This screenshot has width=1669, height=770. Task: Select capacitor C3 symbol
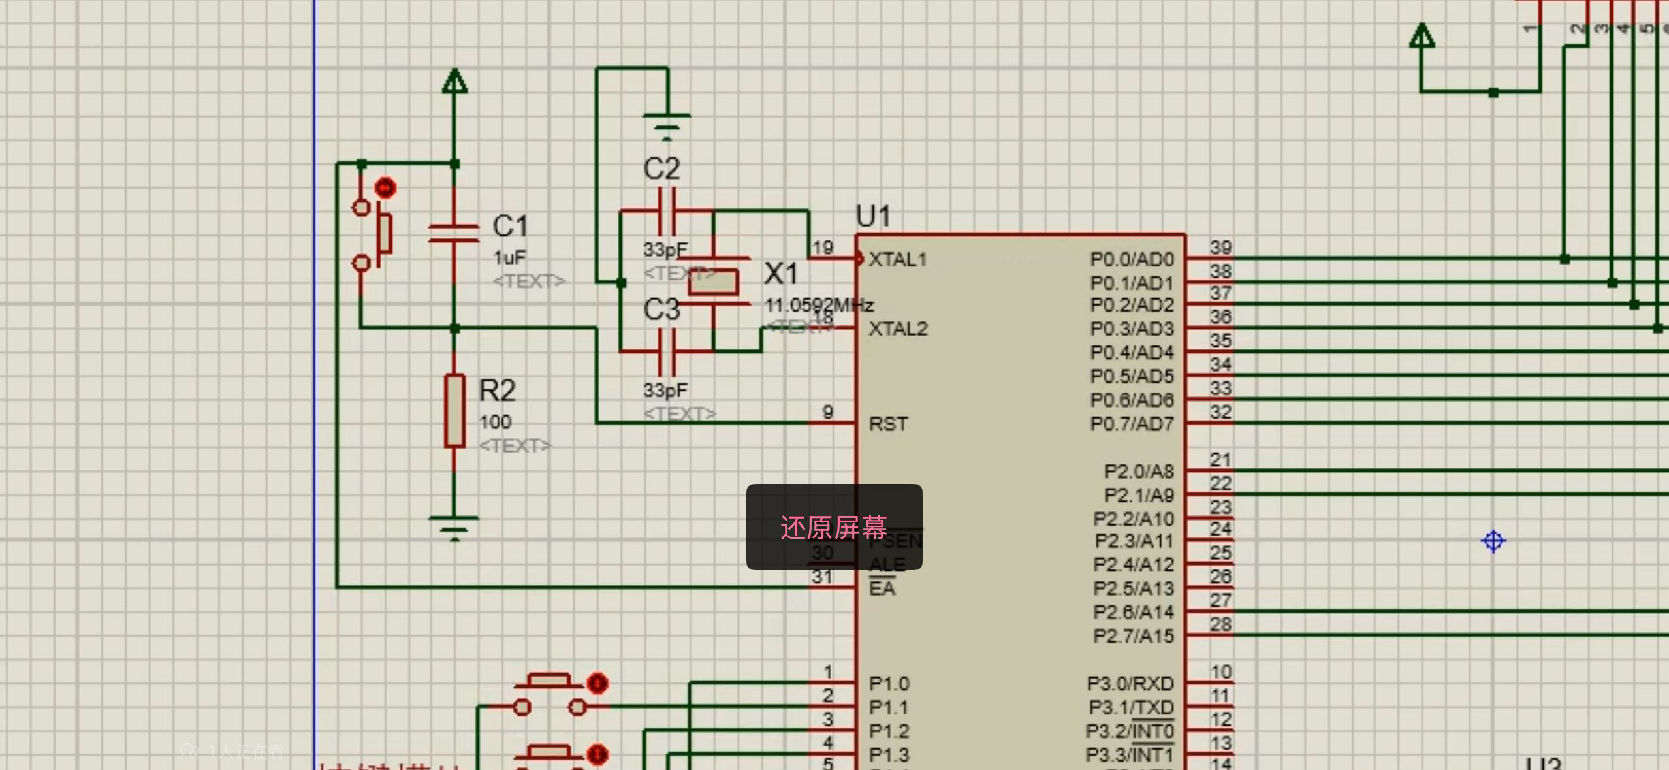pos(666,352)
